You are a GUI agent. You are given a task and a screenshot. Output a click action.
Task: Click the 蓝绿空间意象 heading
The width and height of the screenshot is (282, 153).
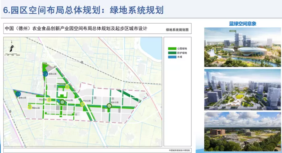(x=243, y=24)
